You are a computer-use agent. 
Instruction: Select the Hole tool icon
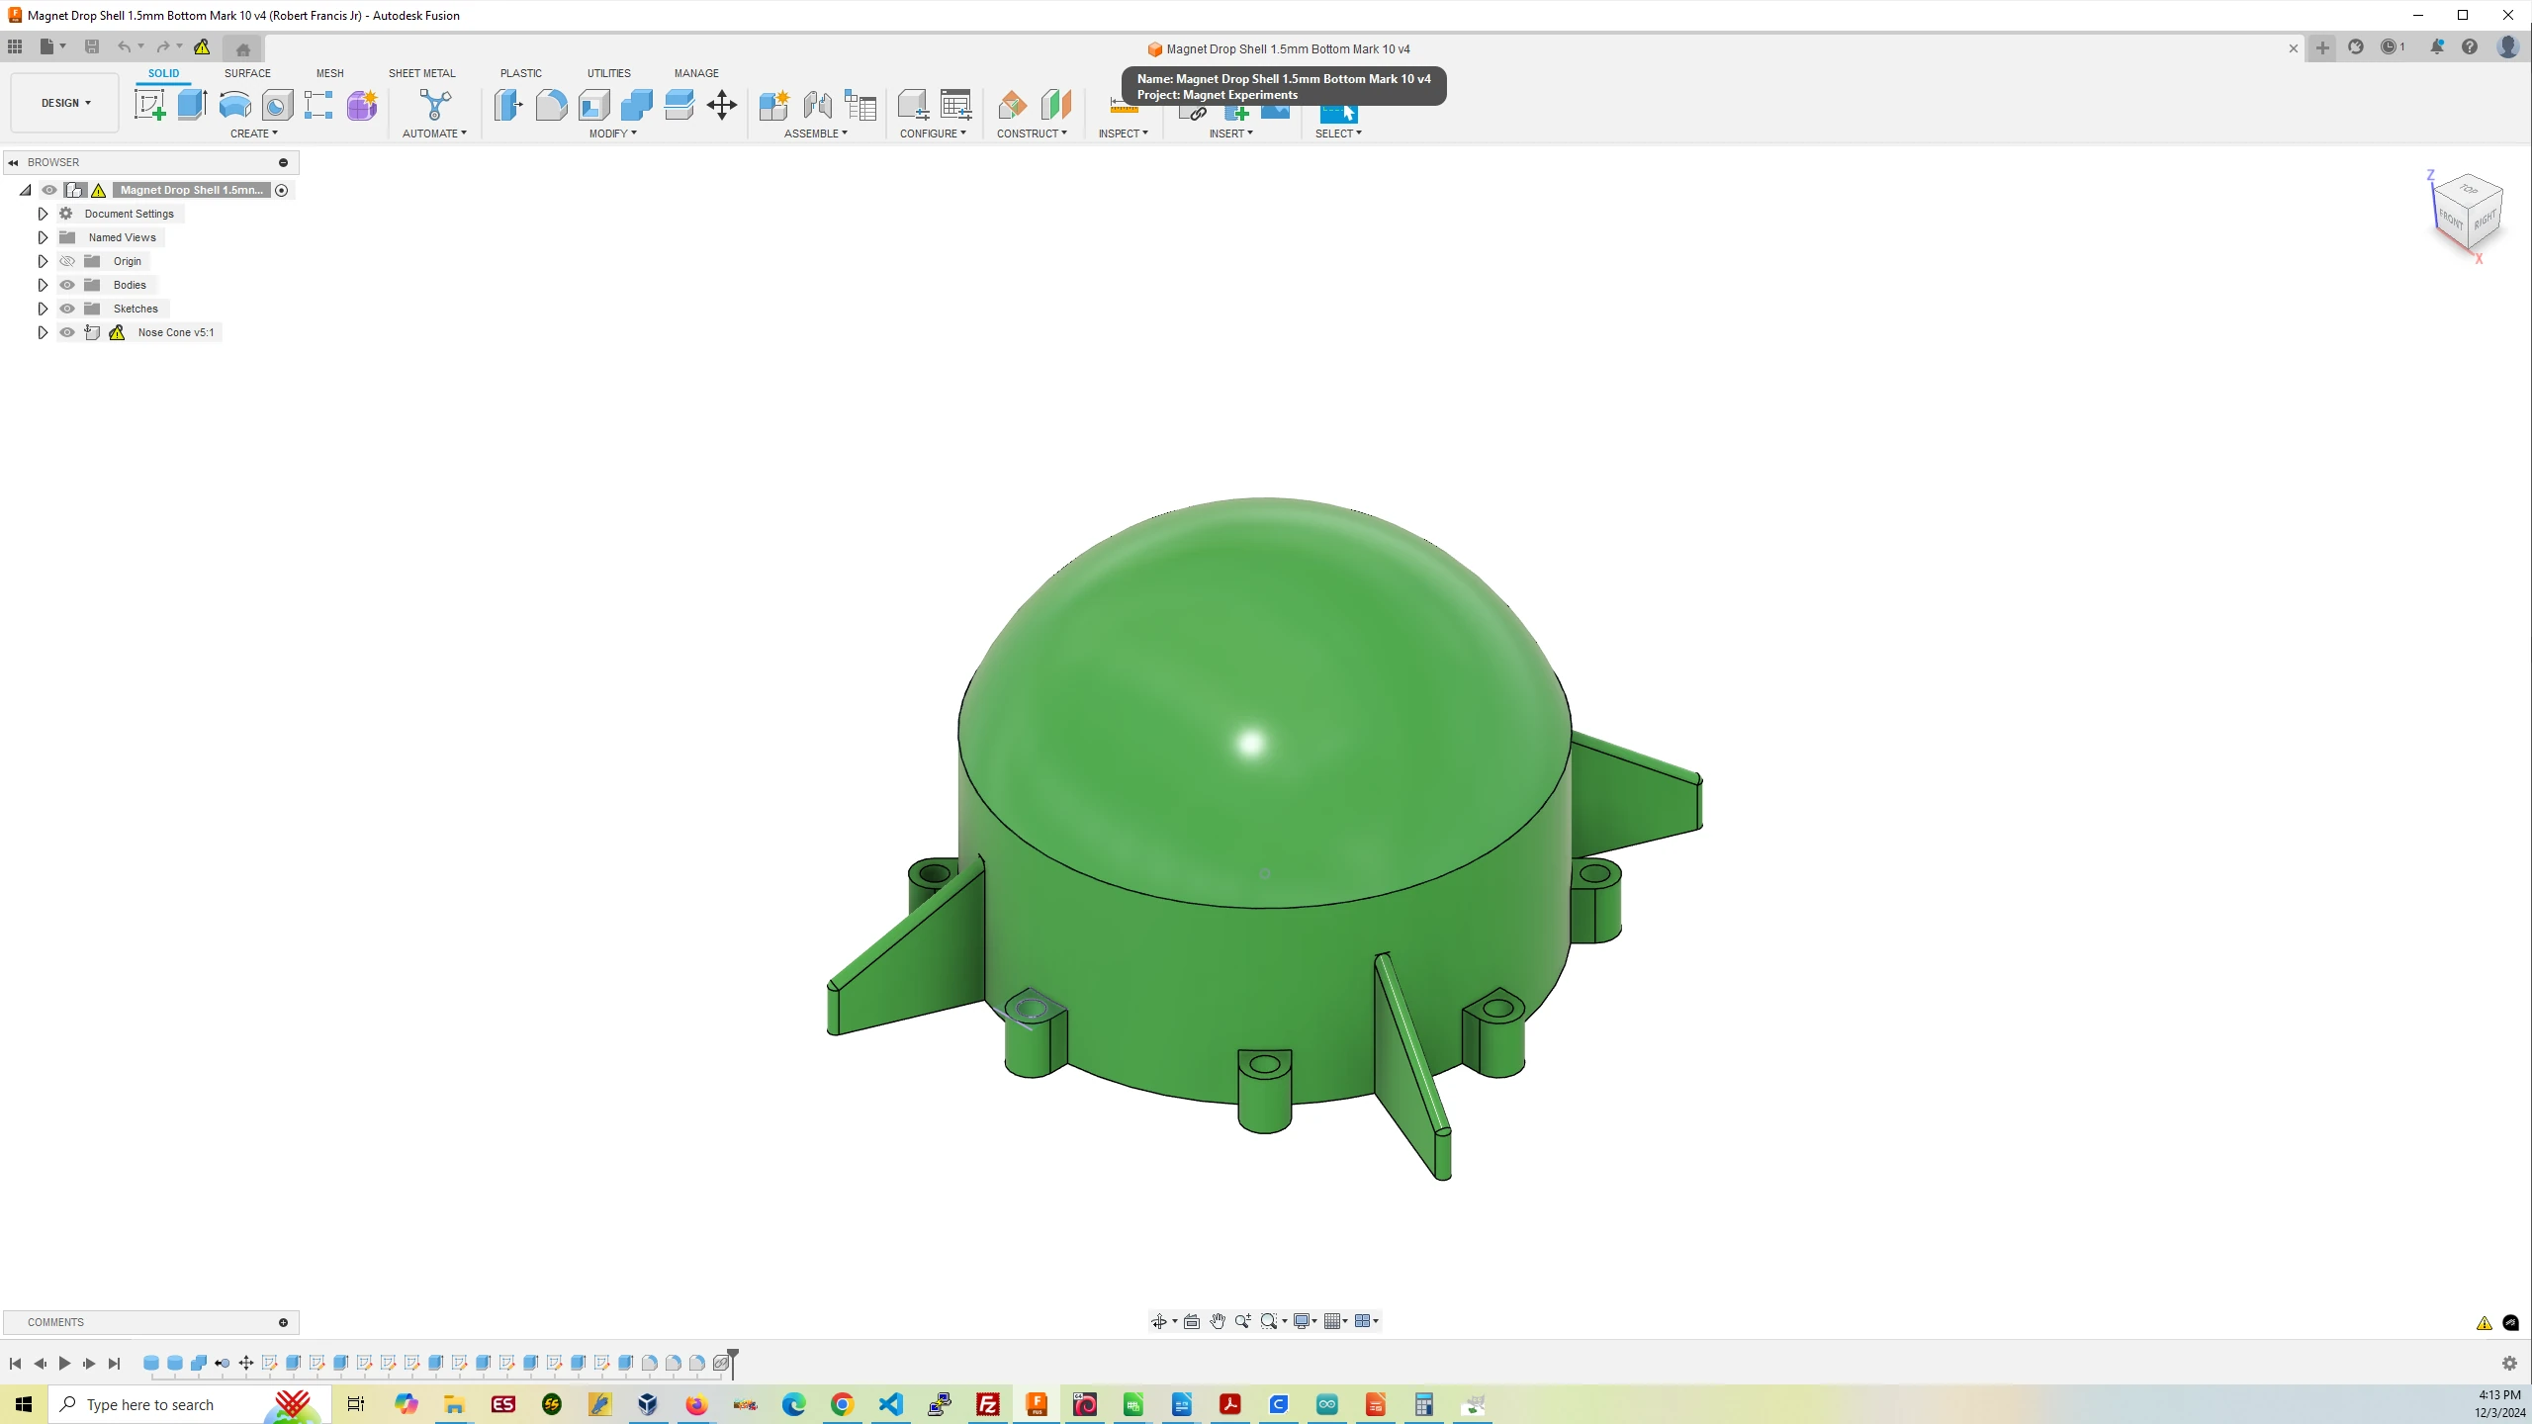coord(277,105)
